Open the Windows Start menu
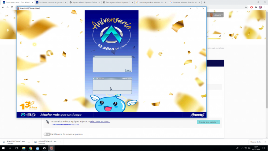The image size is (268, 151). 3,148
